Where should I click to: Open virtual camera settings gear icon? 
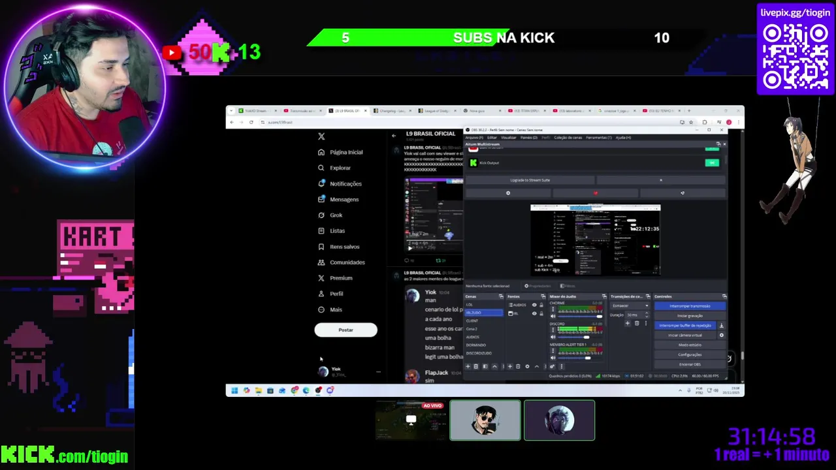point(722,335)
